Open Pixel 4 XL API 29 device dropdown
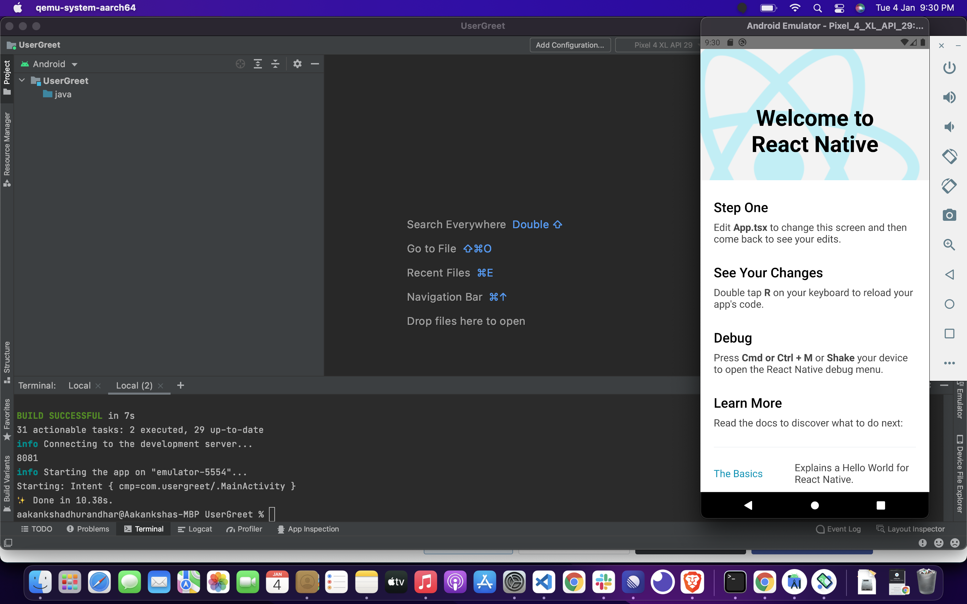This screenshot has width=967, height=604. [658, 45]
